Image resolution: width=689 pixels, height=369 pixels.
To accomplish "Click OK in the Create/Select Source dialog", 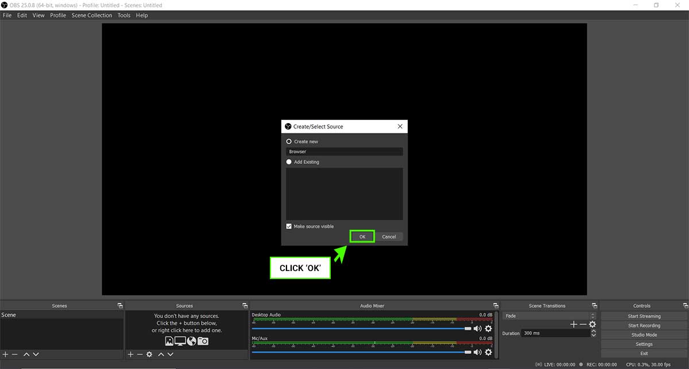I will point(362,237).
